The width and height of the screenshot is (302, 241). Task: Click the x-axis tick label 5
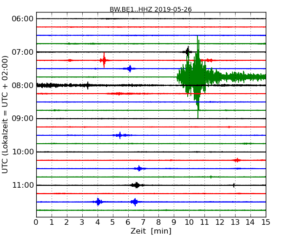pos(112,222)
